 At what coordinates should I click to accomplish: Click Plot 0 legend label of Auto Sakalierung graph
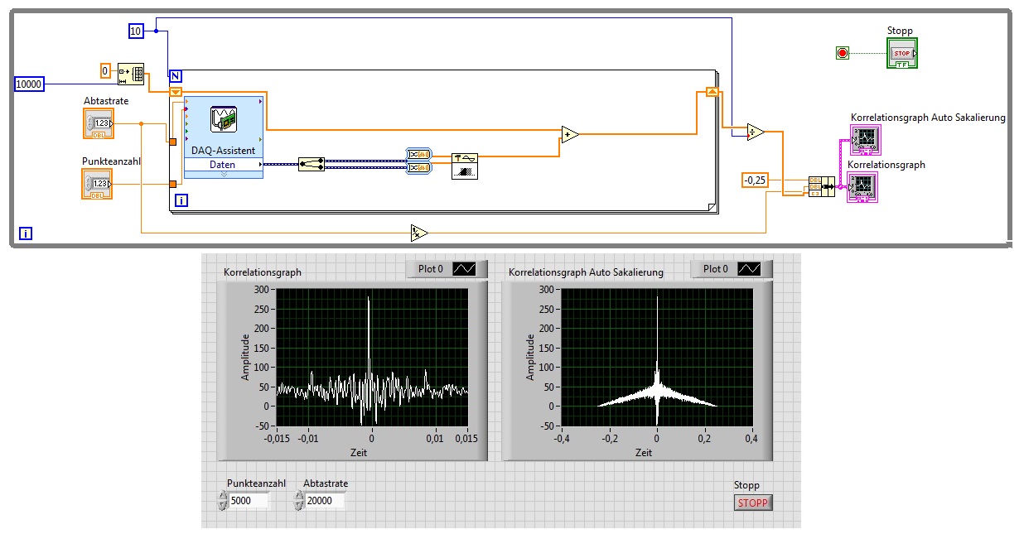715,269
